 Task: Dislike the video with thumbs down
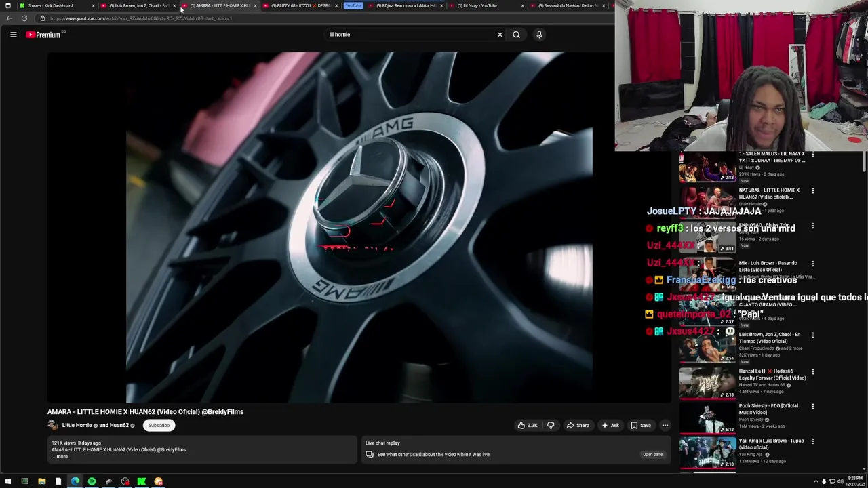pos(551,426)
